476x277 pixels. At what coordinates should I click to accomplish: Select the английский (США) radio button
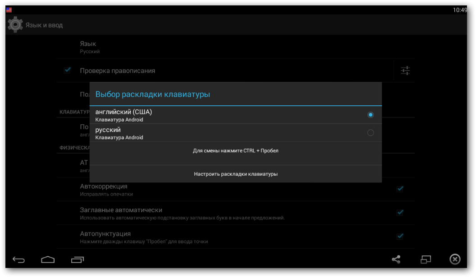371,115
